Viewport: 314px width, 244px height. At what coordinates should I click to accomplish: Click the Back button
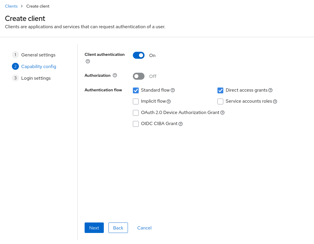pos(118,228)
